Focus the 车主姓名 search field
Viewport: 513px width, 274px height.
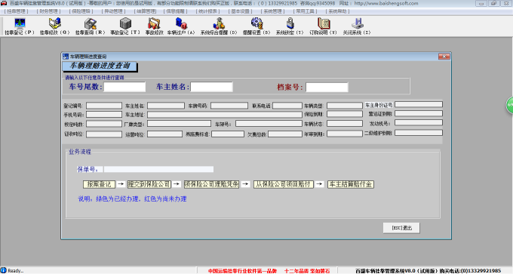[x=212, y=87]
